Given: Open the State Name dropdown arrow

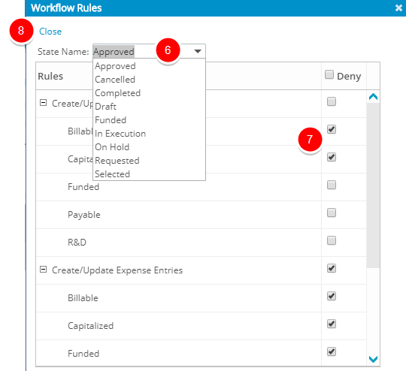Looking at the screenshot, I should (198, 51).
